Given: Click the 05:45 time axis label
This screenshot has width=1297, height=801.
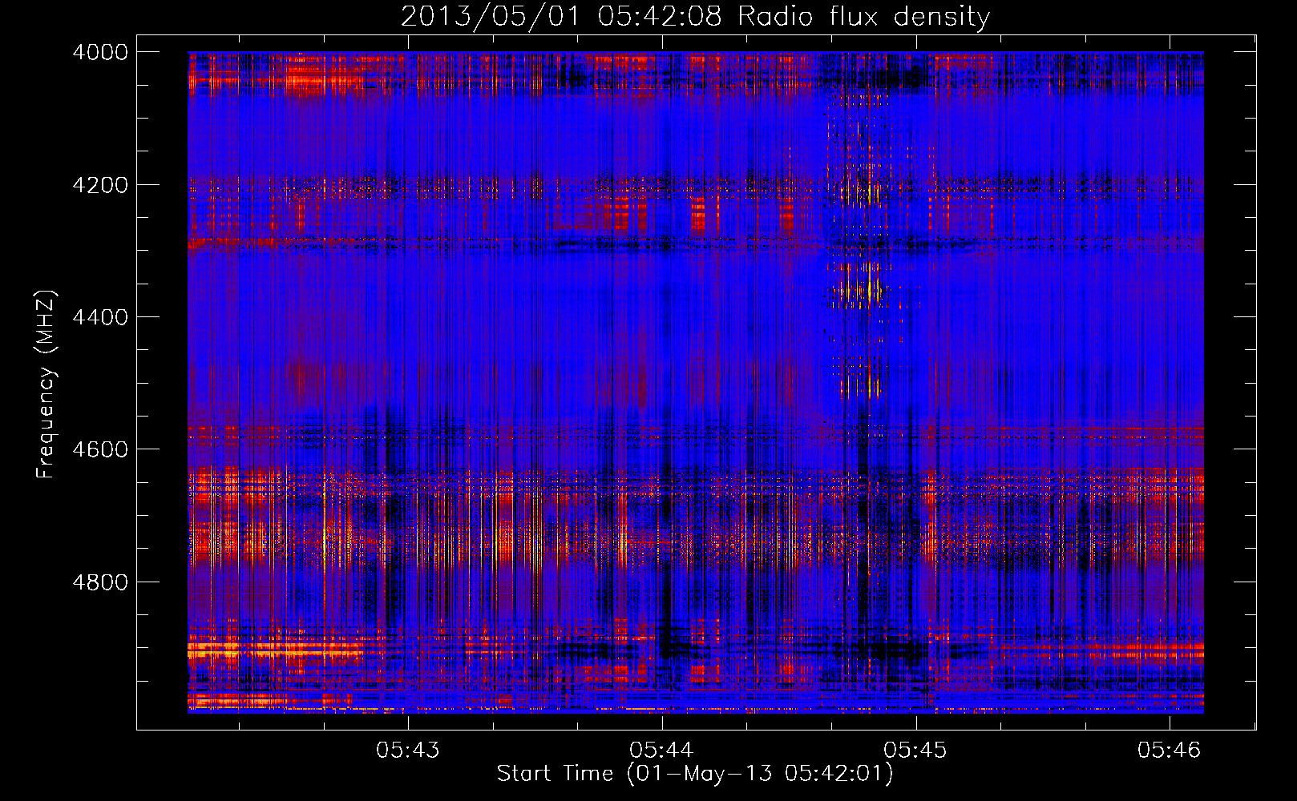Looking at the screenshot, I should [915, 750].
